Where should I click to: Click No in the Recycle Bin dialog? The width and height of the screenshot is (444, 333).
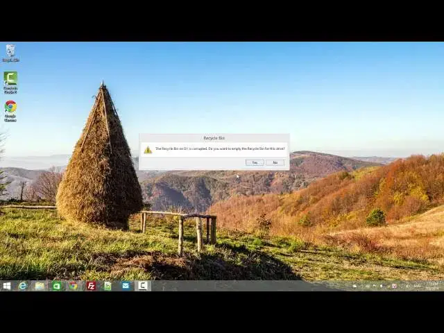pyautogui.click(x=275, y=162)
